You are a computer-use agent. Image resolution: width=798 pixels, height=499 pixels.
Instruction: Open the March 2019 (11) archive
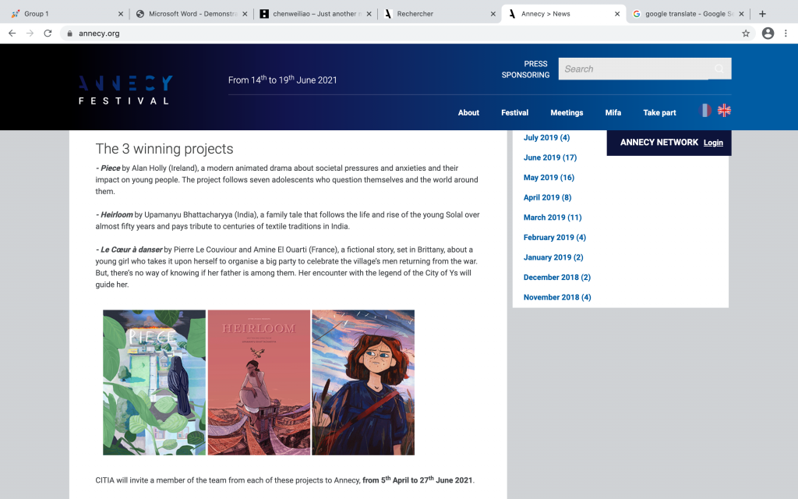point(553,217)
